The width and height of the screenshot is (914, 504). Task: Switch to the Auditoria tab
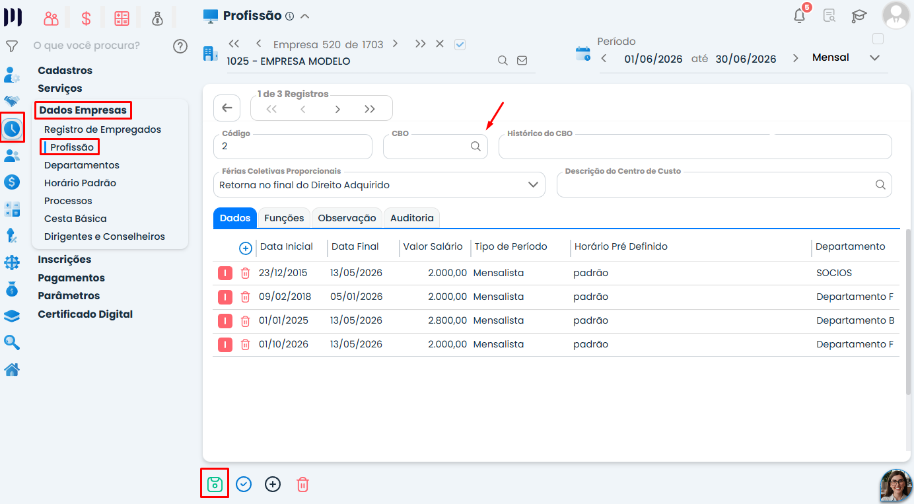tap(412, 218)
